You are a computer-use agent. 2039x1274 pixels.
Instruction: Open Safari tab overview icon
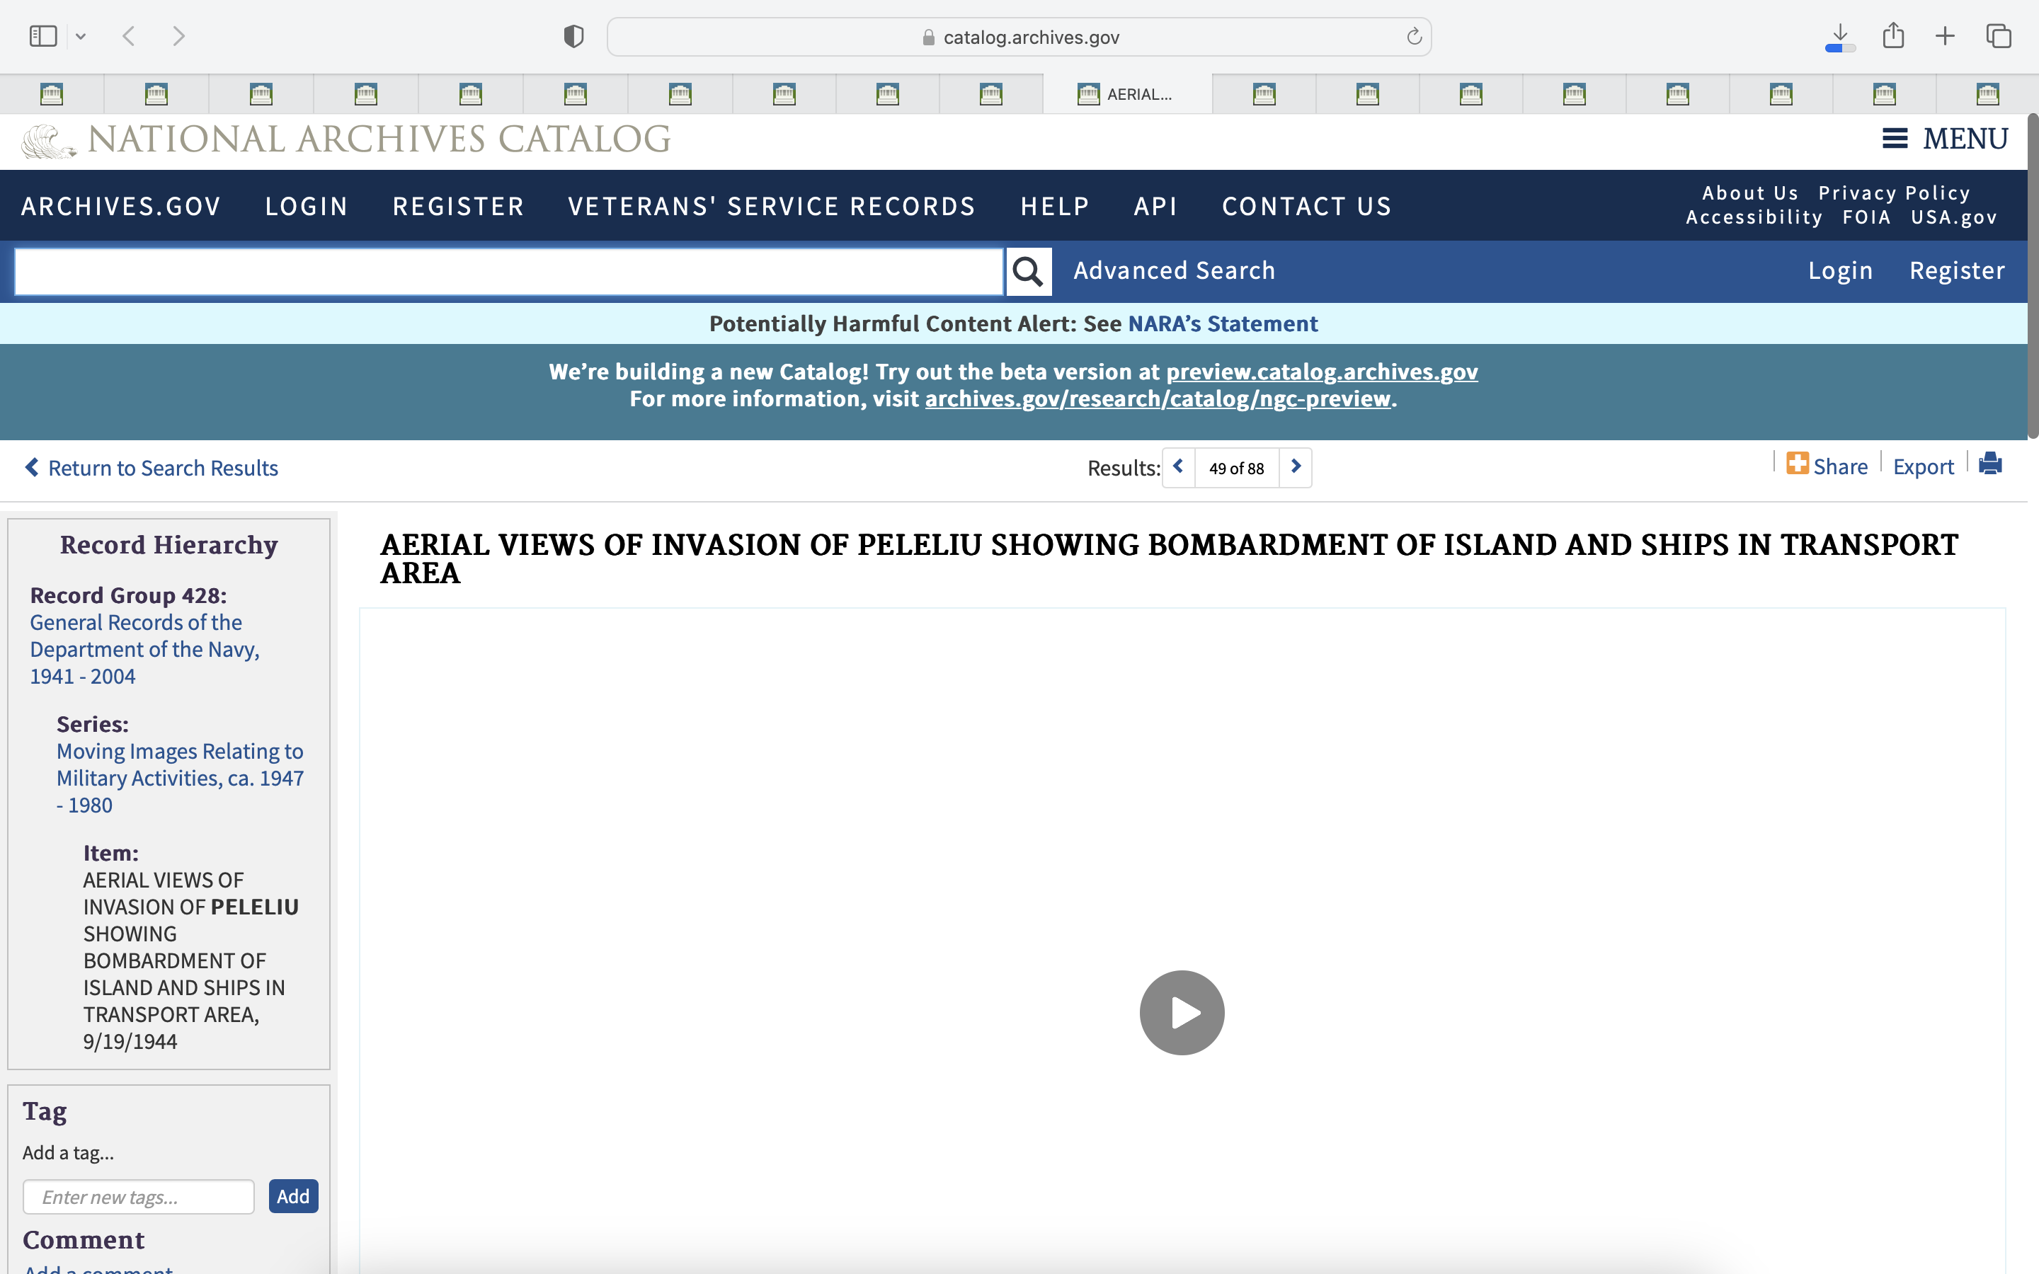1999,36
